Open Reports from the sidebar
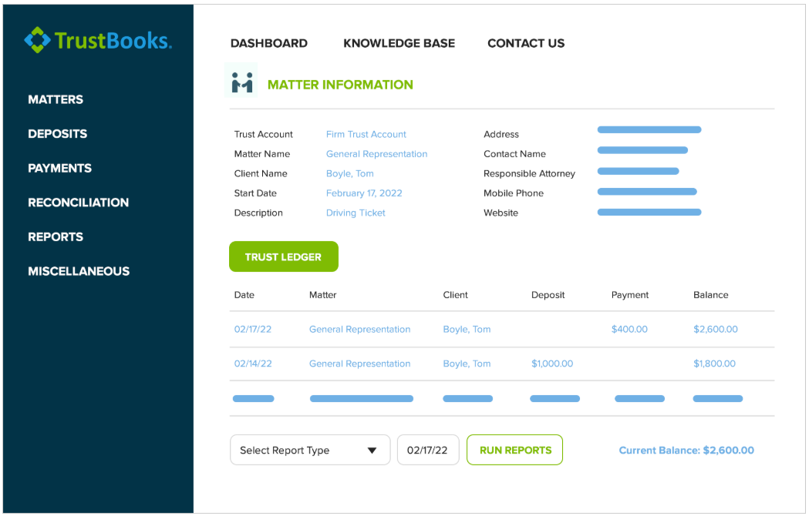The image size is (809, 516). coord(56,237)
